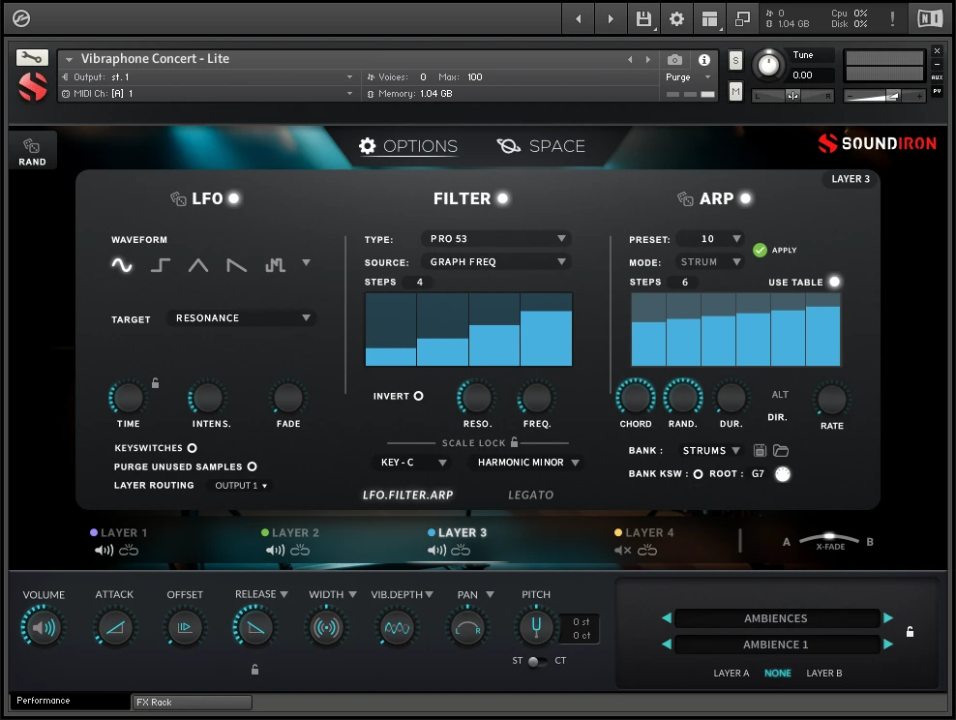The image size is (956, 720).
Task: Click the ROOT note field showing G7
Action: (758, 473)
